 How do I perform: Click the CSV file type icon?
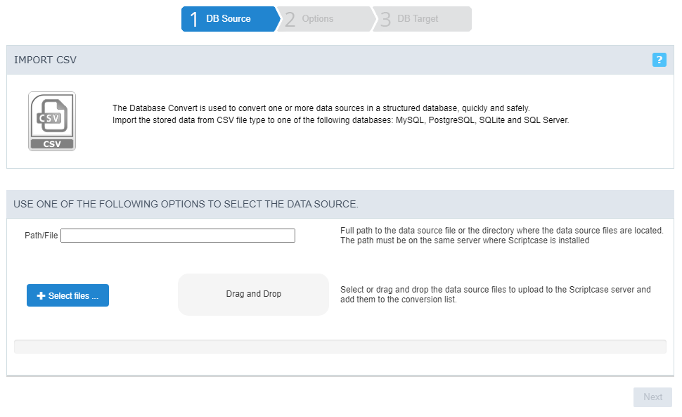pos(52,122)
